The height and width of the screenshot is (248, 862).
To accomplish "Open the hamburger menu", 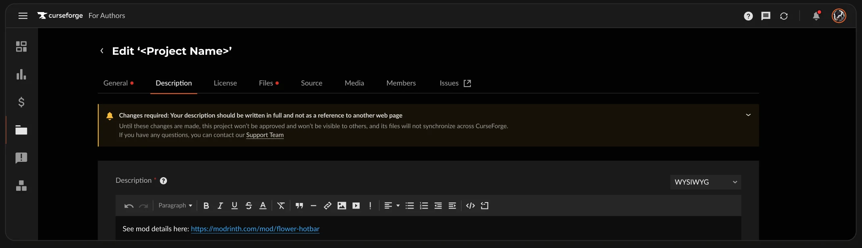I will point(23,16).
